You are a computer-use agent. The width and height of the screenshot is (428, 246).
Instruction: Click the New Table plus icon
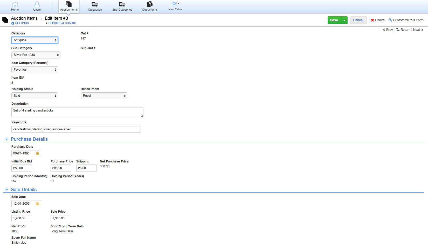pyautogui.click(x=174, y=4)
